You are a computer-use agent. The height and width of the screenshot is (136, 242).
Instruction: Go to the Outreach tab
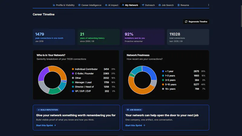[x=148, y=5]
